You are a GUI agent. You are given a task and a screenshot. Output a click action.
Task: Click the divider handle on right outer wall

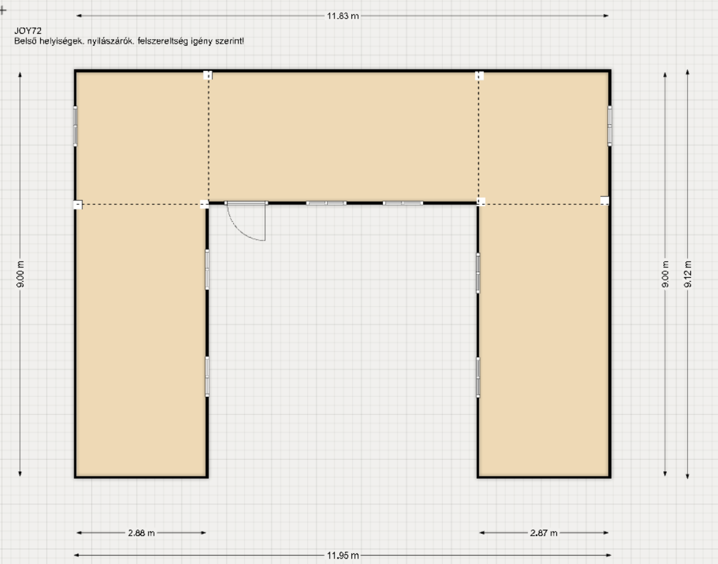(x=605, y=201)
